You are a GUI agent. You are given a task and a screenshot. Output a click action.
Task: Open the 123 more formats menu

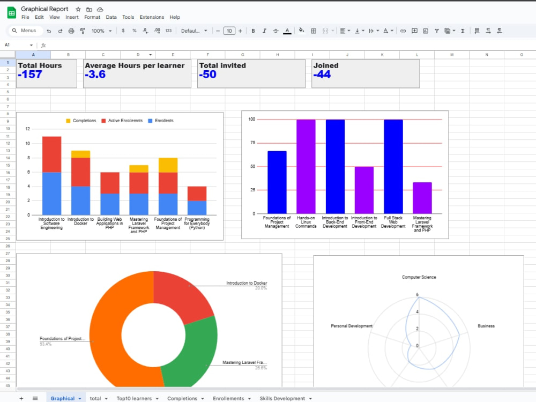pos(168,31)
